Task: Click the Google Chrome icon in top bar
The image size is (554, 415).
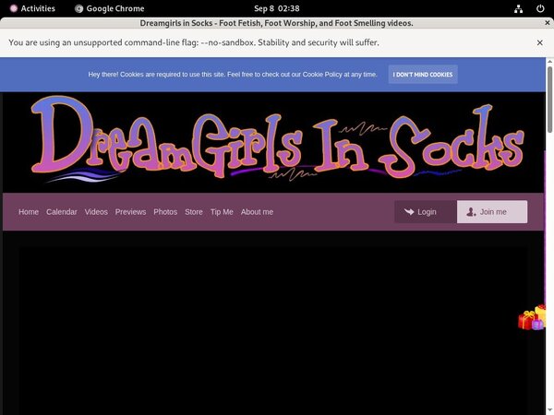Action: [x=79, y=8]
